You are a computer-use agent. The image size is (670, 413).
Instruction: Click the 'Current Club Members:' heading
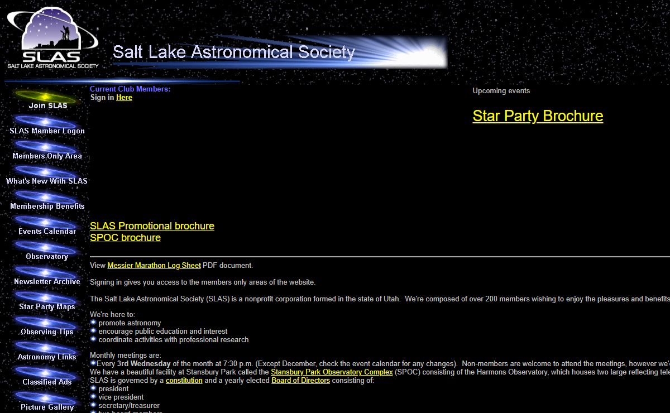pos(130,89)
